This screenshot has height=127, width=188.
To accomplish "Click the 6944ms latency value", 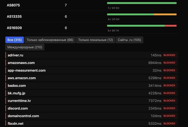I will [x=155, y=63].
